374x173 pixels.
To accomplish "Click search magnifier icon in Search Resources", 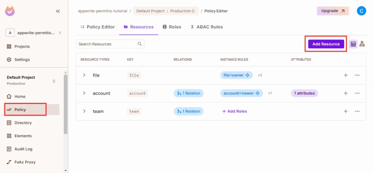I will 140,44.
